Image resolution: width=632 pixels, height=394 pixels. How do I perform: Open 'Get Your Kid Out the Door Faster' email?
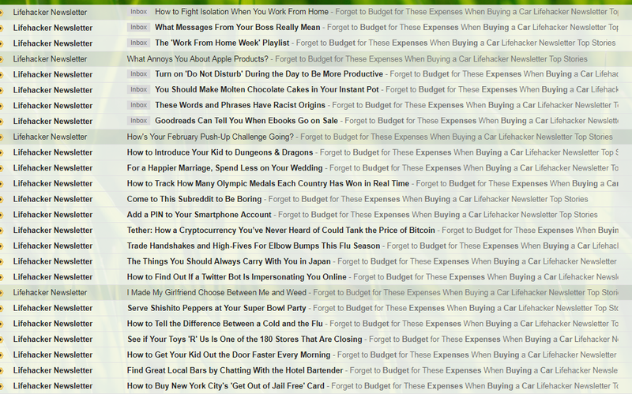(228, 355)
